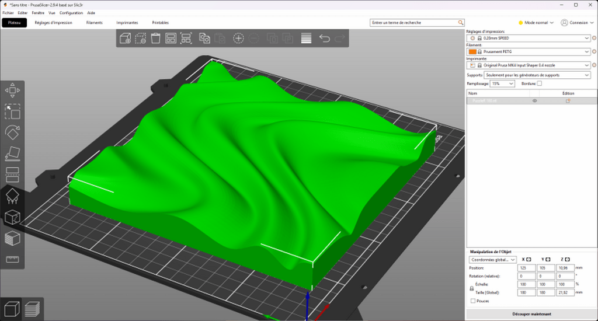Click the Add model cube icon
Screen dimensions: 598x321
pos(125,39)
